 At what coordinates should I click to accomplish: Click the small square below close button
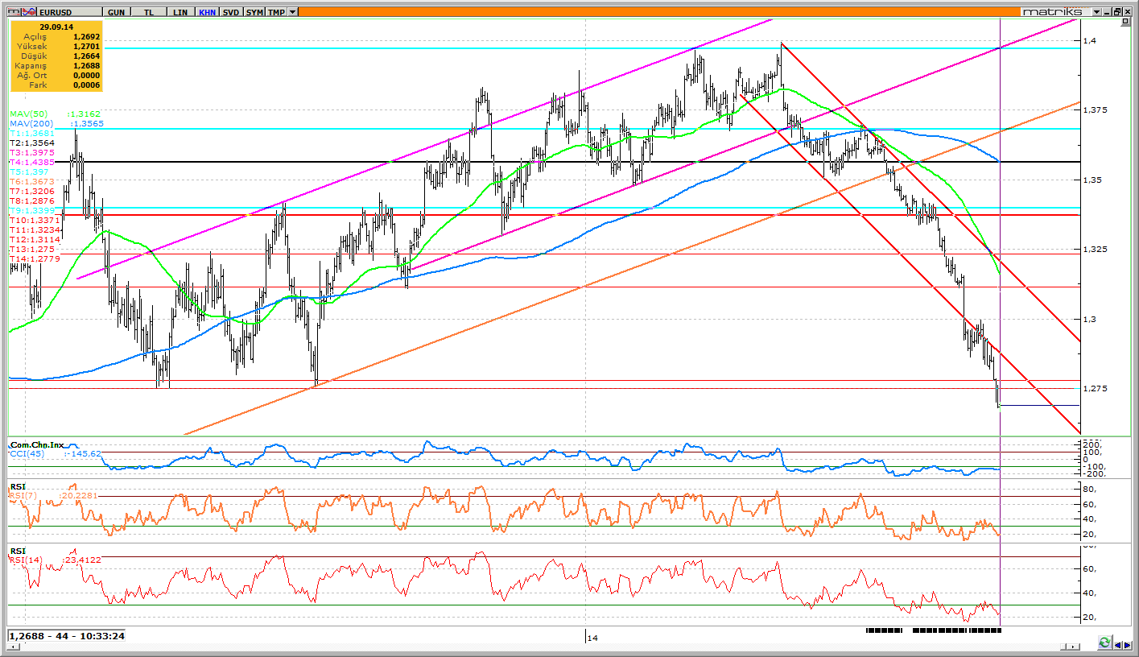pos(1125,21)
